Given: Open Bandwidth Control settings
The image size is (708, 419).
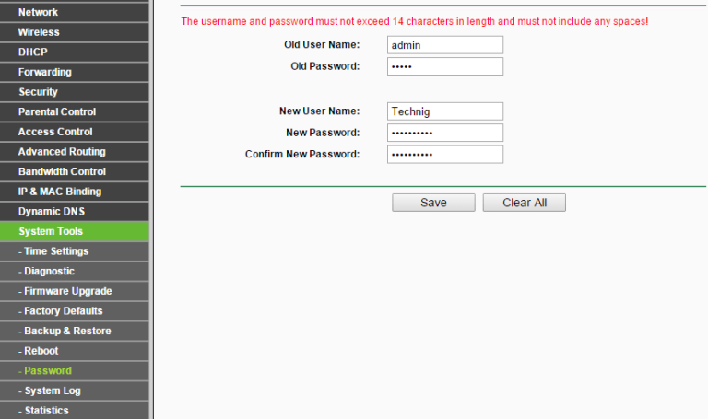Looking at the screenshot, I should tap(62, 171).
